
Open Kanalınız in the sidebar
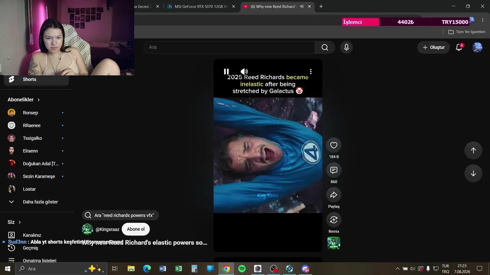click(36, 235)
